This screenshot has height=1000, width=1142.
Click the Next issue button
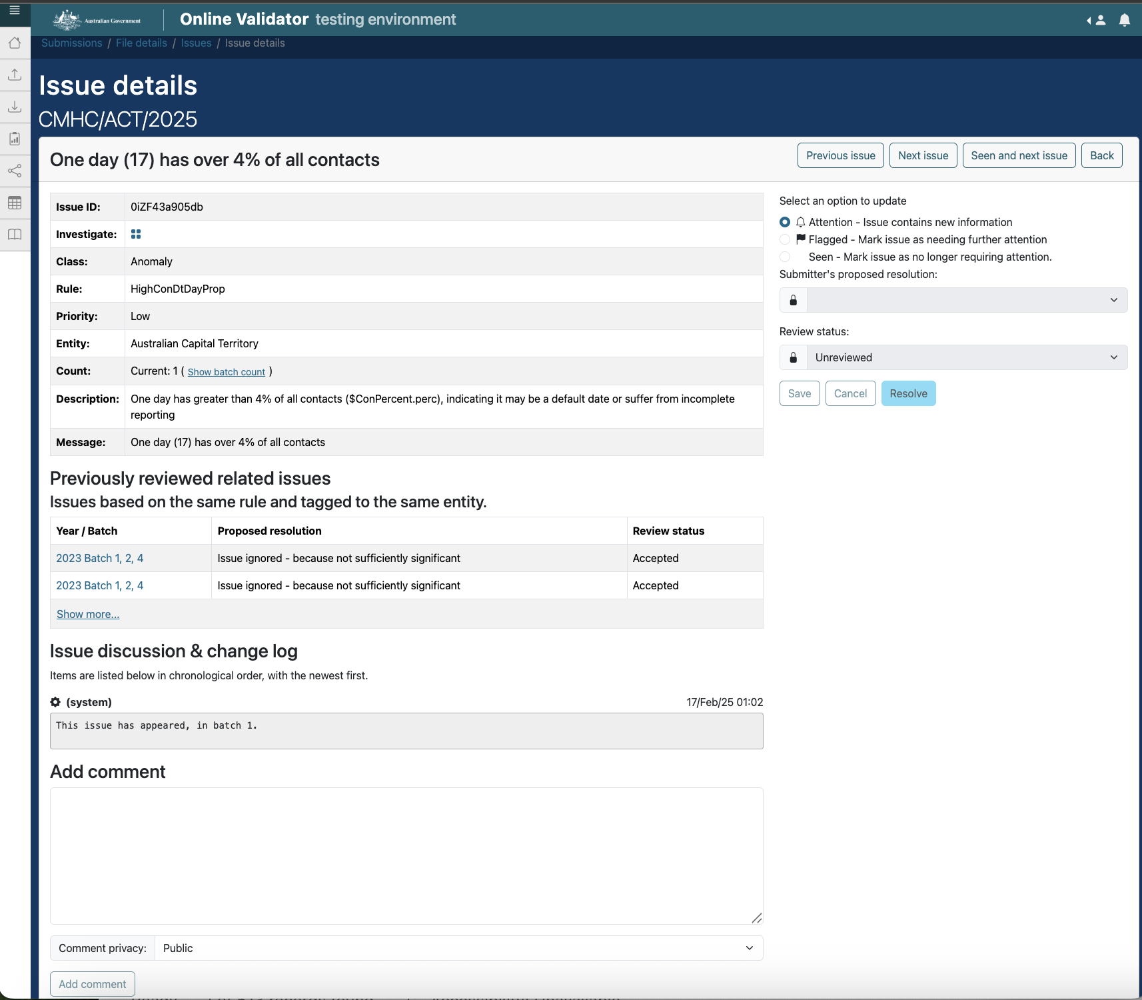tap(923, 155)
